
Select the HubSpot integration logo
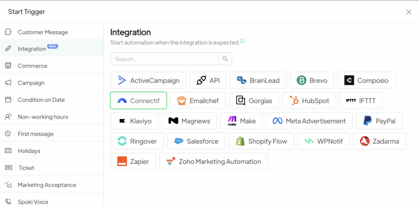tap(294, 100)
